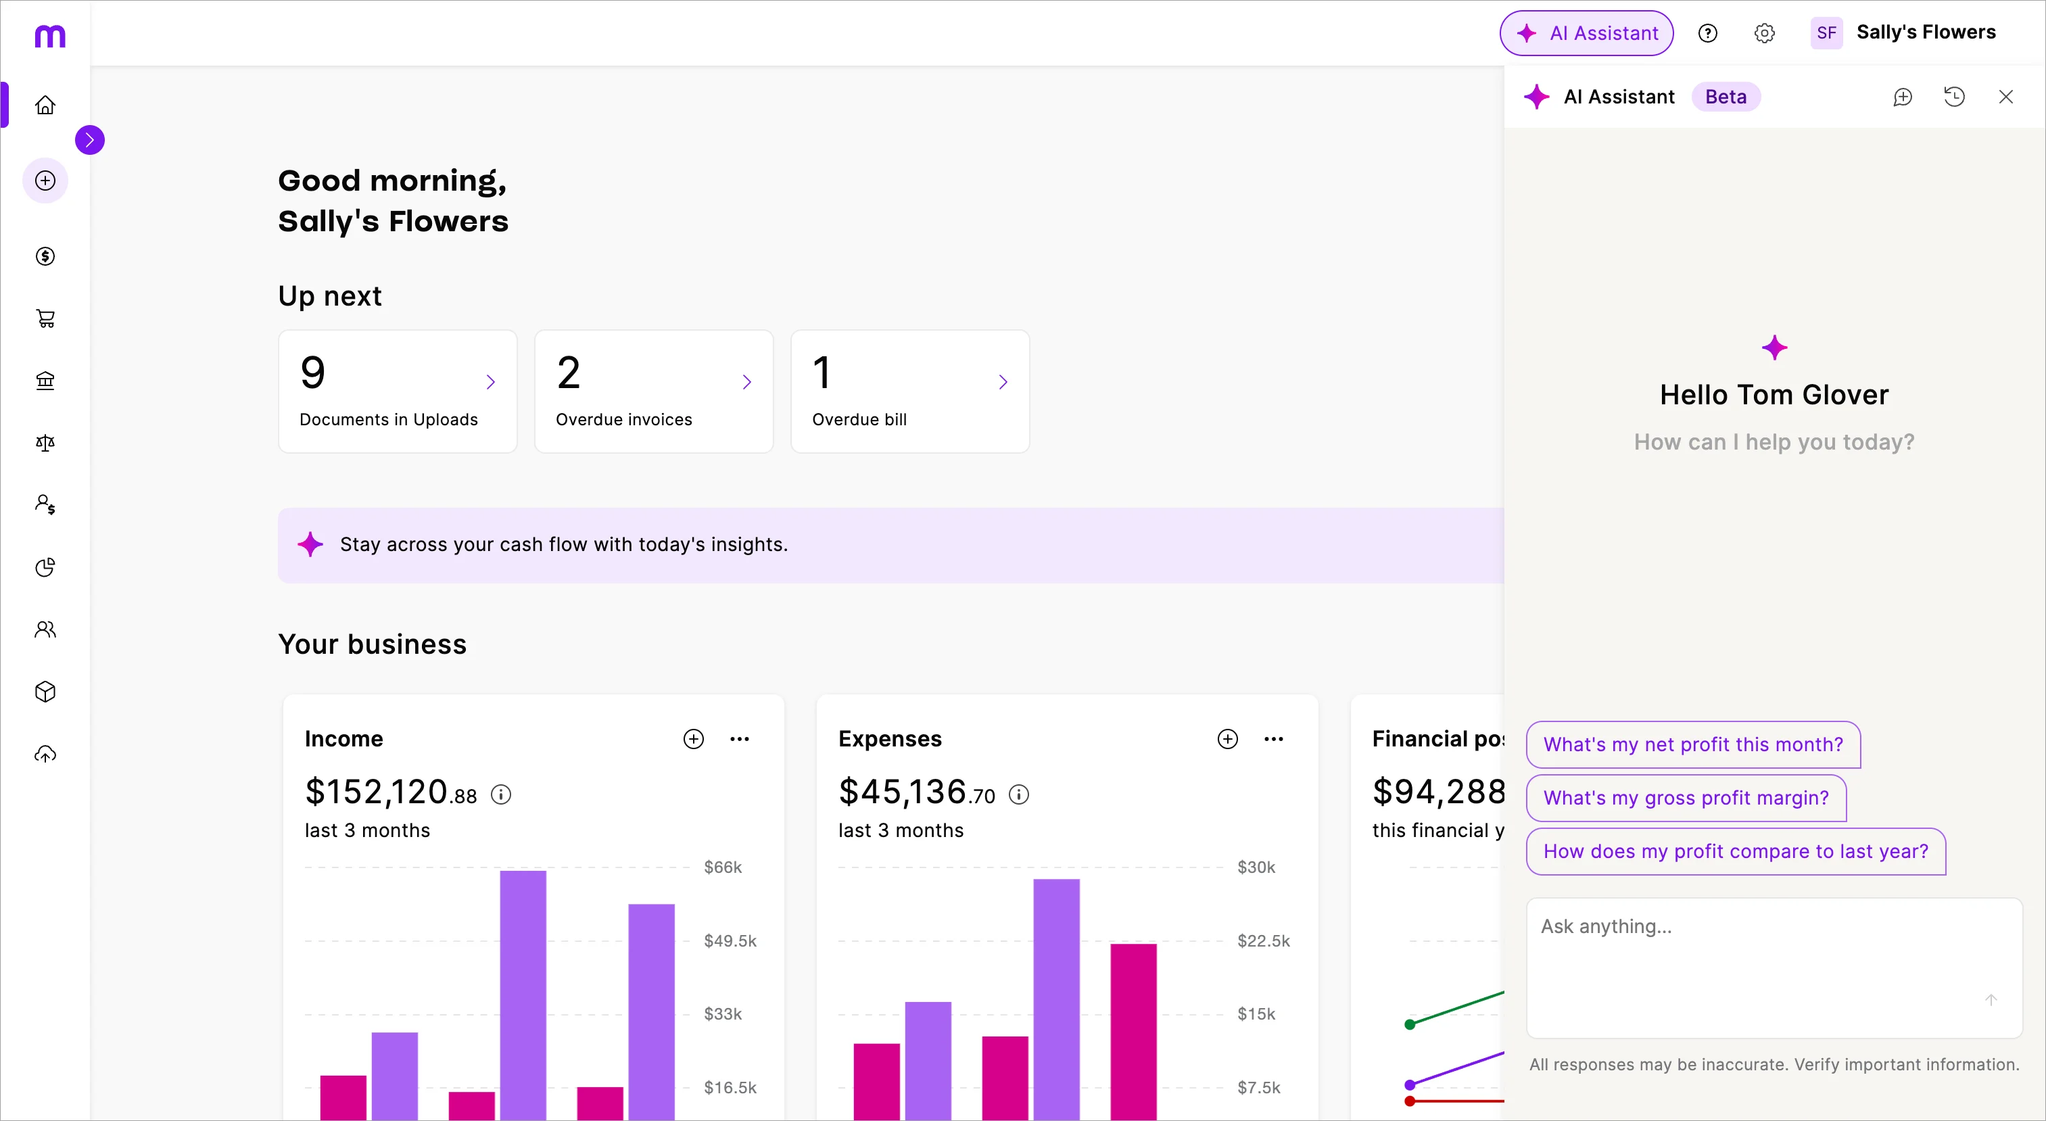Screen dimensions: 2046x1121
Task: Expand the sidebar with purple arrow button
Action: pos(90,140)
